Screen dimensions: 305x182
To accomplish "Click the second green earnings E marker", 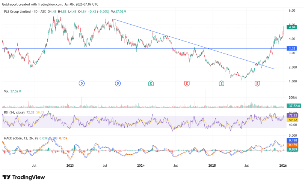I will click(x=222, y=83).
